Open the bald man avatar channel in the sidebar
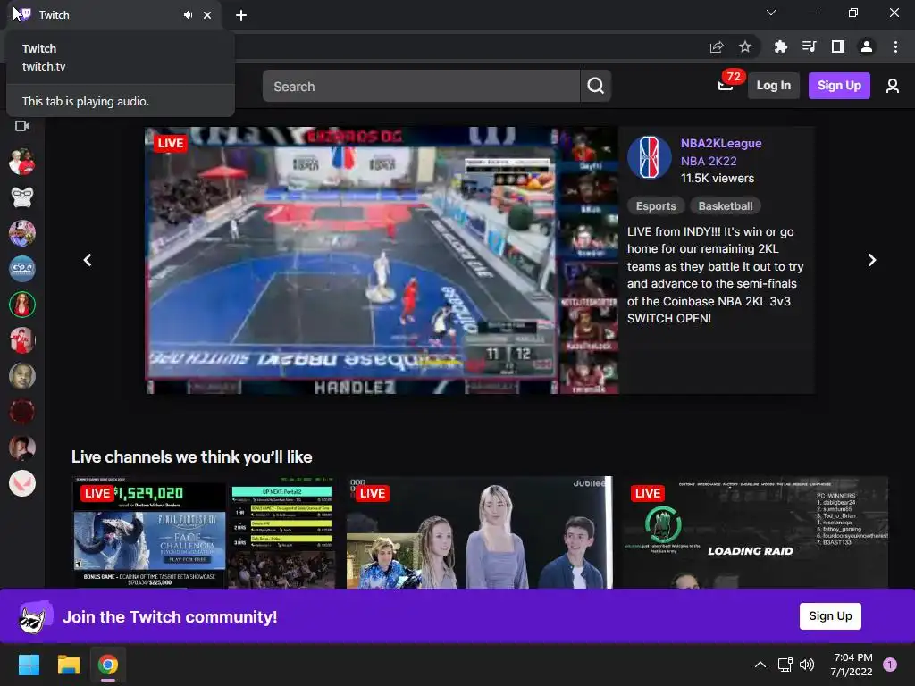The image size is (915, 686). (22, 376)
